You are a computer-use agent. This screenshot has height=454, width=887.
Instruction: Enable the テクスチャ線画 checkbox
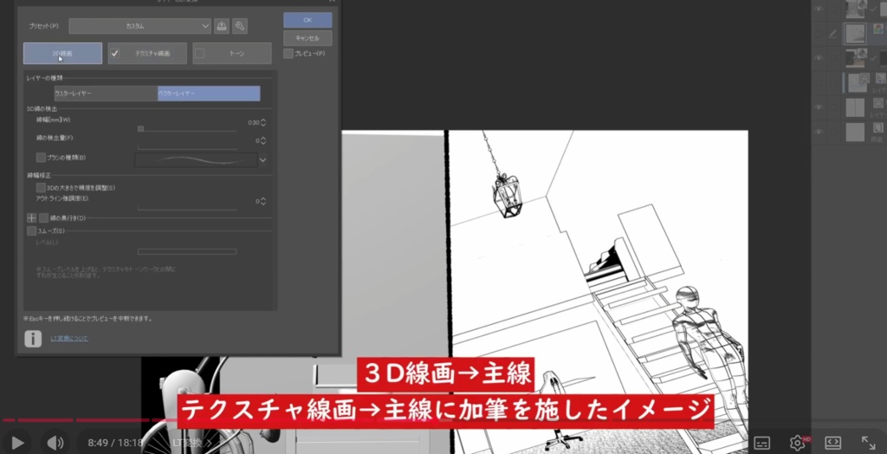(x=115, y=53)
